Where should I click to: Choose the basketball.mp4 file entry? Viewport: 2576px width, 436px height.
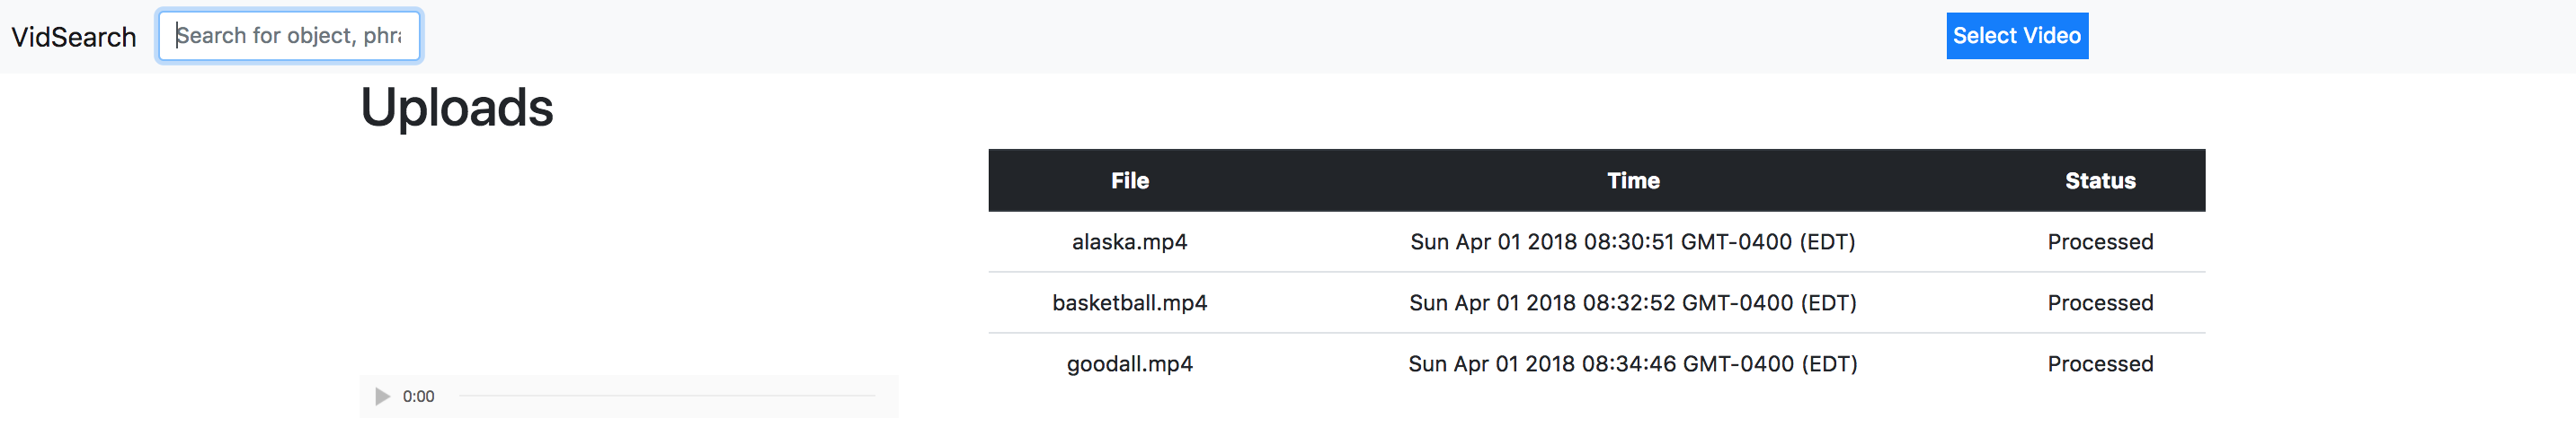(x=1129, y=302)
